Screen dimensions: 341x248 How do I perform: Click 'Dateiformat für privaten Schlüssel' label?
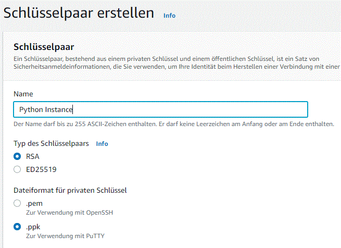70,190
